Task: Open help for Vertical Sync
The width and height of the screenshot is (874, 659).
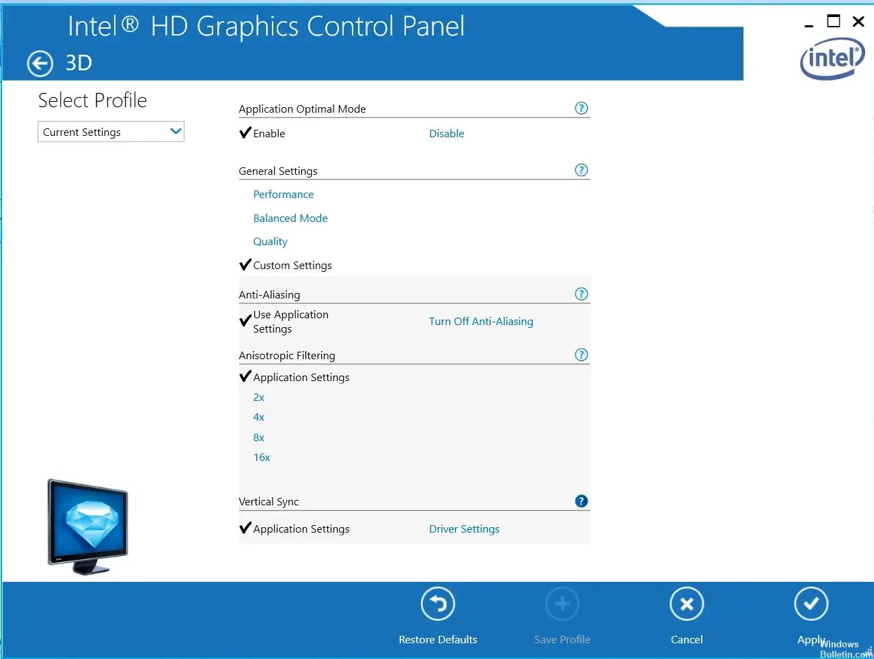Action: point(582,501)
